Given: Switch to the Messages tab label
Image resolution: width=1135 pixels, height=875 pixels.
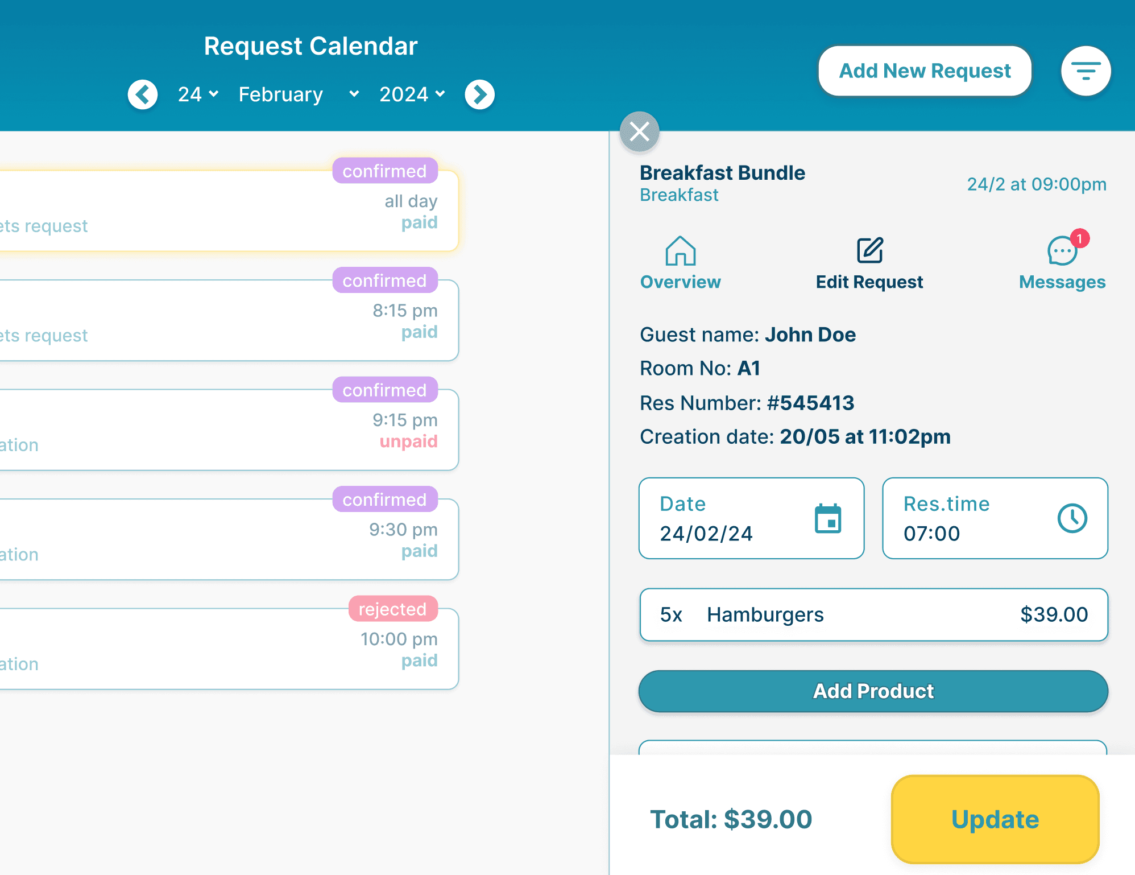Looking at the screenshot, I should pos(1062,282).
